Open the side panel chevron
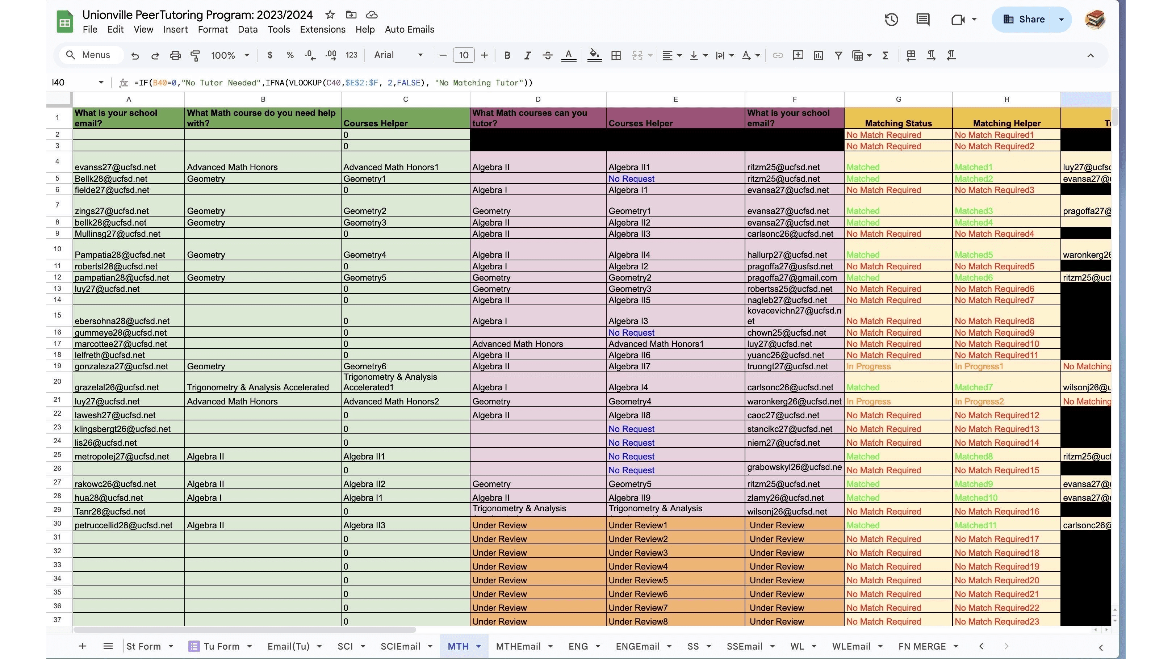The width and height of the screenshot is (1172, 659). [x=1101, y=647]
